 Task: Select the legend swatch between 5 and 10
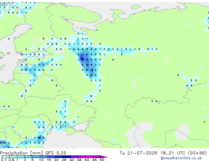coord(36,157)
